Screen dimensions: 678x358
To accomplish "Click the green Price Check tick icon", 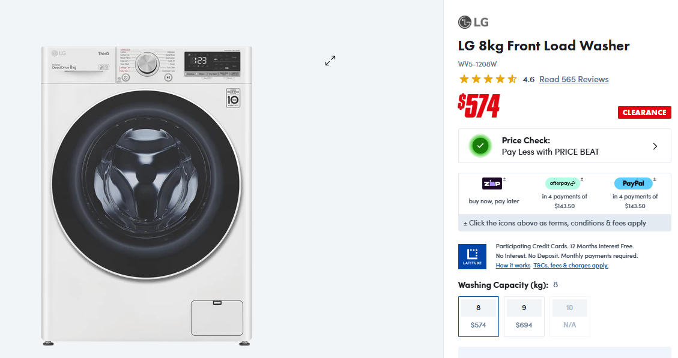I will coord(480,146).
